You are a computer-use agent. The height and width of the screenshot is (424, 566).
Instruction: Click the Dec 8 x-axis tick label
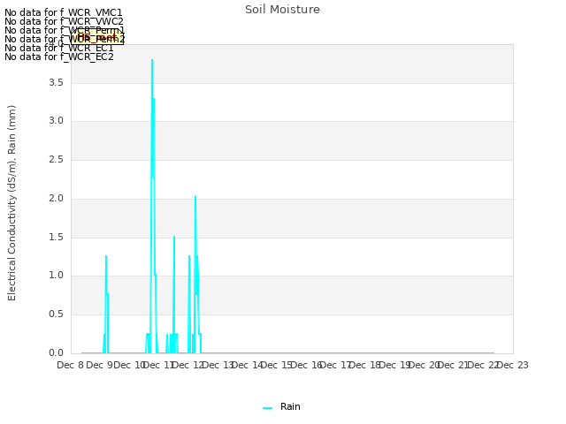[x=71, y=365]
